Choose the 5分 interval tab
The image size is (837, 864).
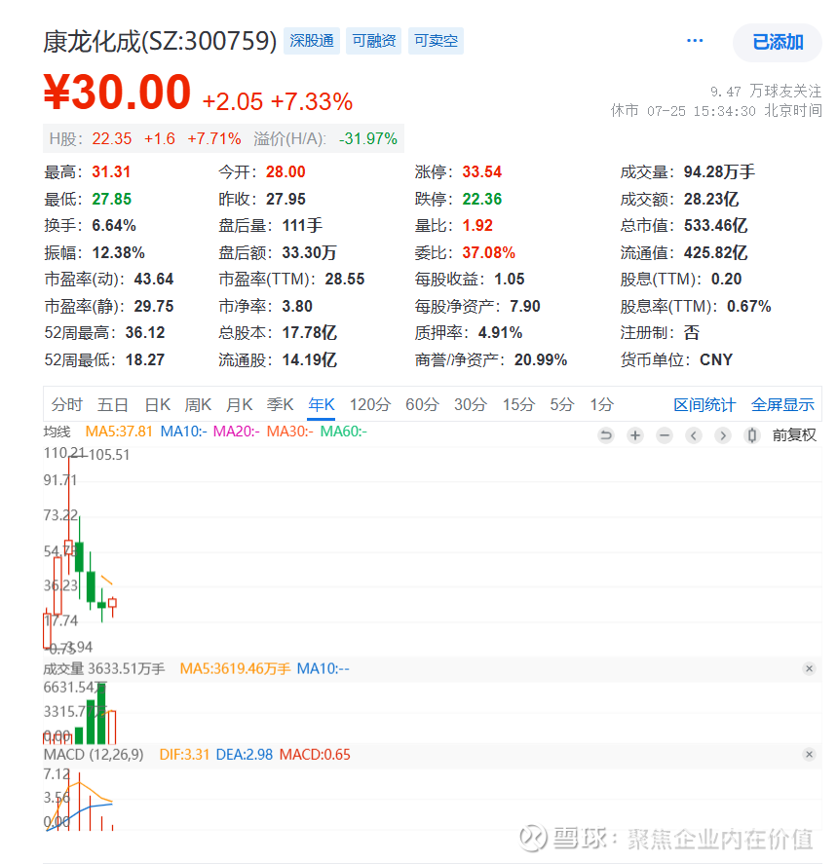(x=561, y=405)
